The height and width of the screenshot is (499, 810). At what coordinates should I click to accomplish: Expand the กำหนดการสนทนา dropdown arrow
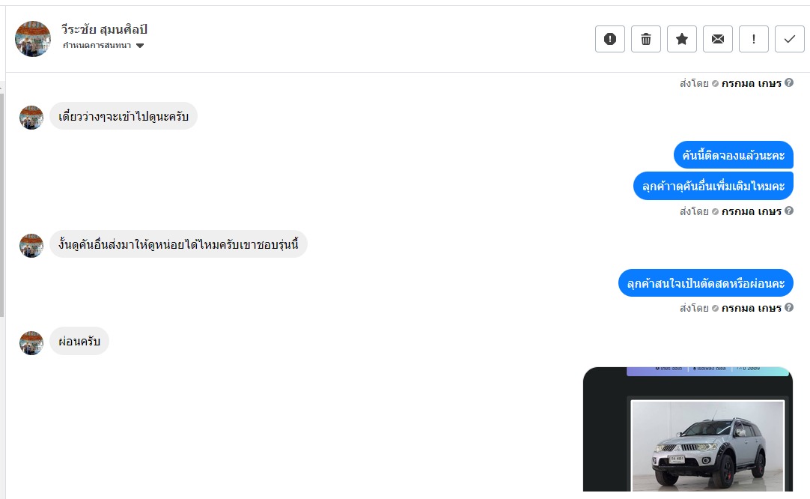(x=140, y=46)
